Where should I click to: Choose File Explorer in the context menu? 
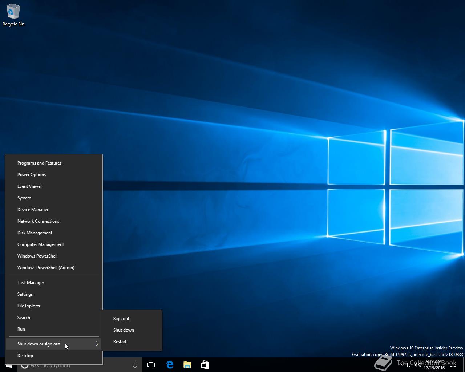(54, 306)
